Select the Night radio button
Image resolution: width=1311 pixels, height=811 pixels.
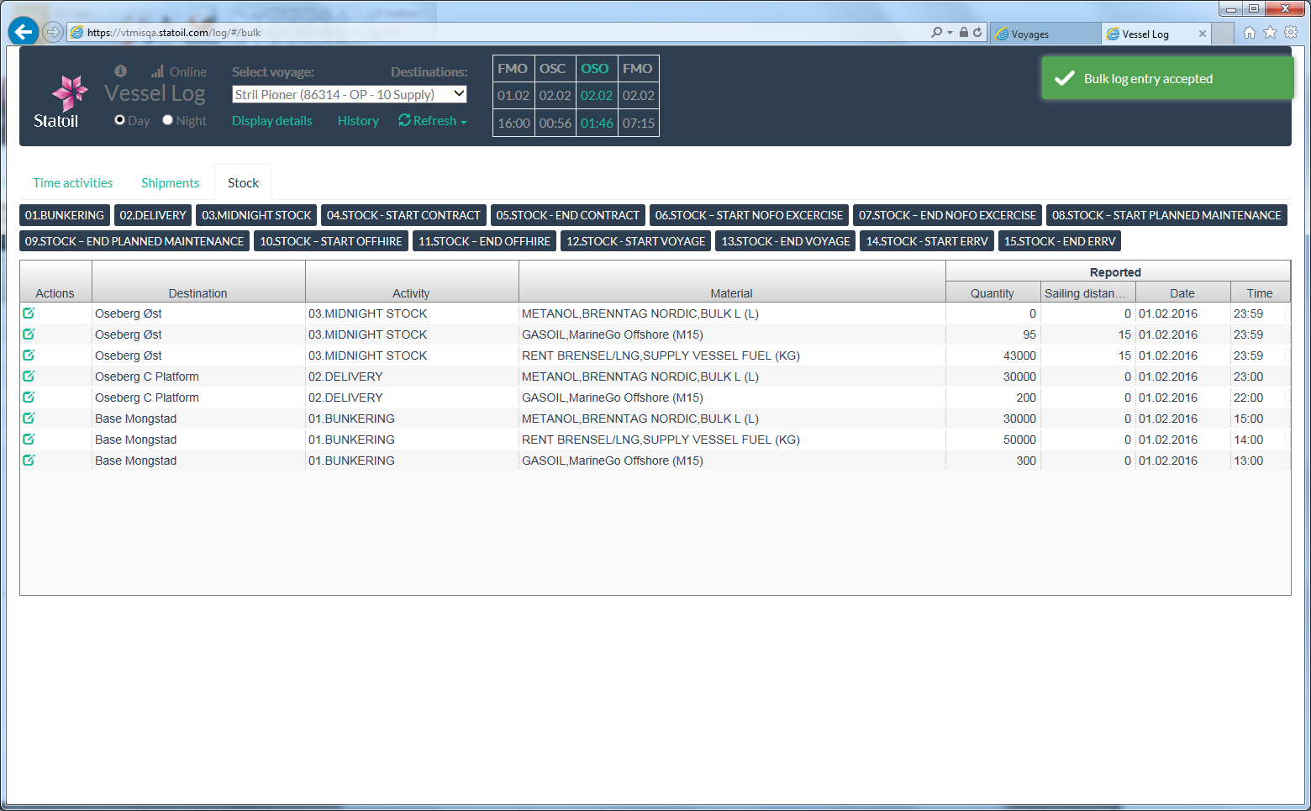tap(167, 120)
